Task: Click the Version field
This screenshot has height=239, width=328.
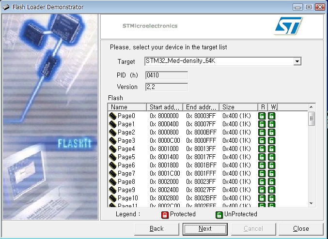Action: 167,87
